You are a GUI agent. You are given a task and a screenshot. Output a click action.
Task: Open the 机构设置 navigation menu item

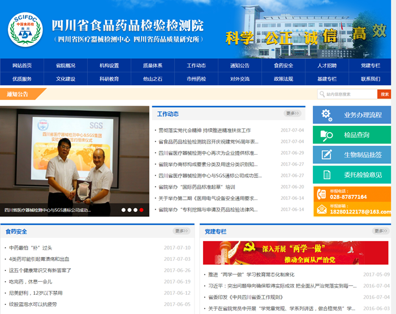coord(109,66)
